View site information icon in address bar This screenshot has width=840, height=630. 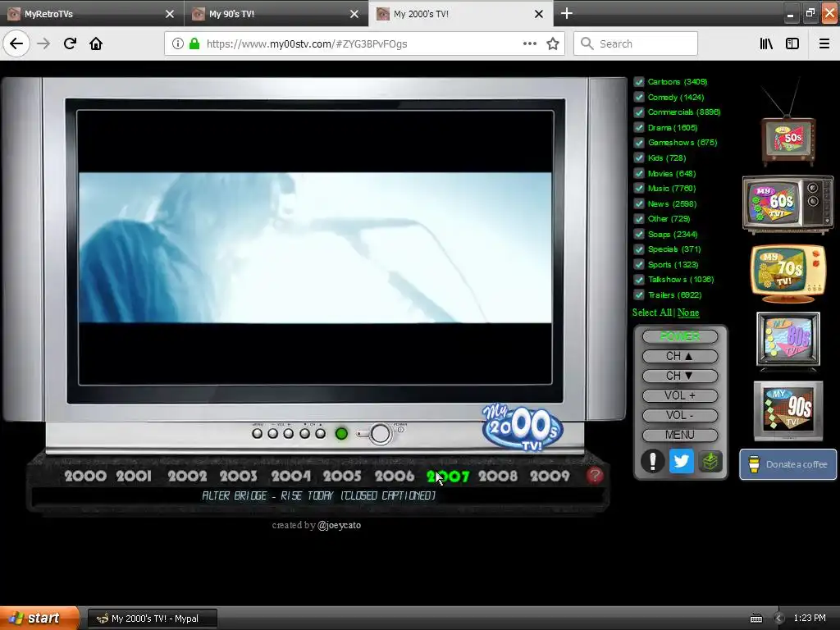178,44
